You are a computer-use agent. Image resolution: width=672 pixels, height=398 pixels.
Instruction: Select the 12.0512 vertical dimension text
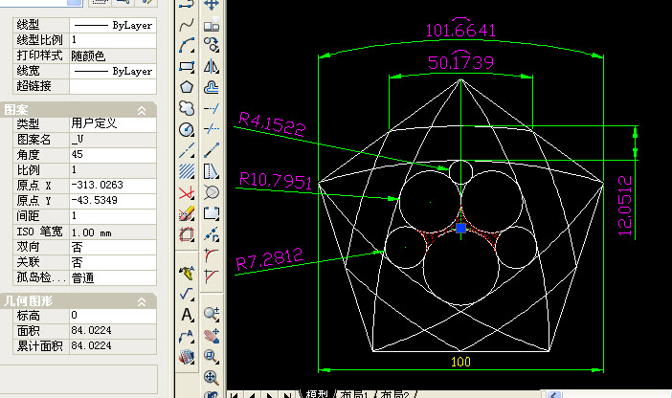click(x=625, y=206)
